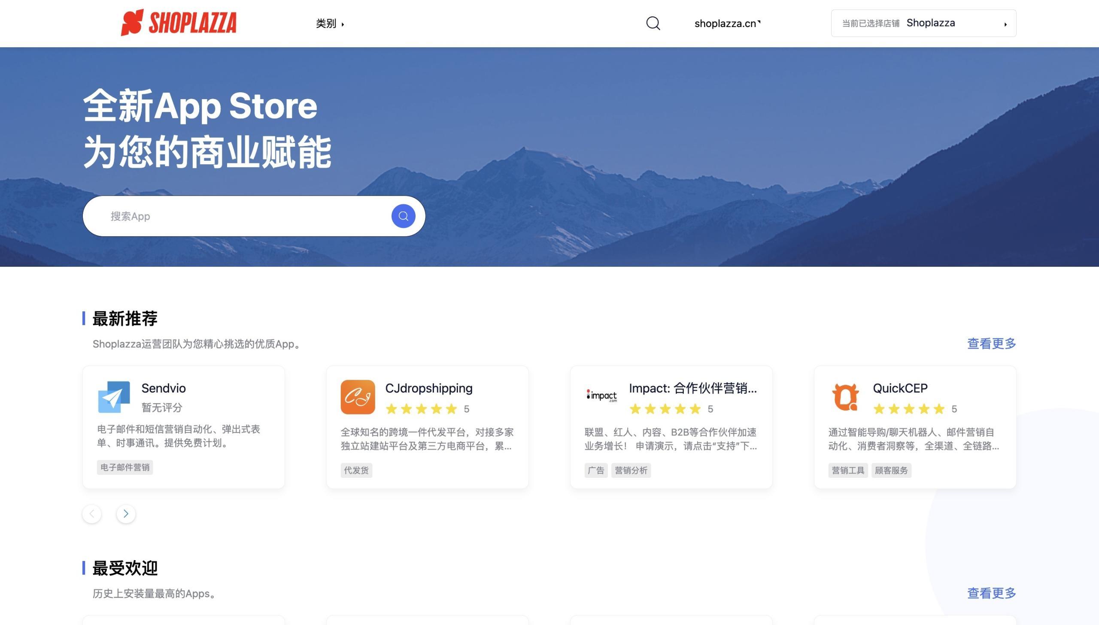Go to next recommended apps slide

click(126, 513)
